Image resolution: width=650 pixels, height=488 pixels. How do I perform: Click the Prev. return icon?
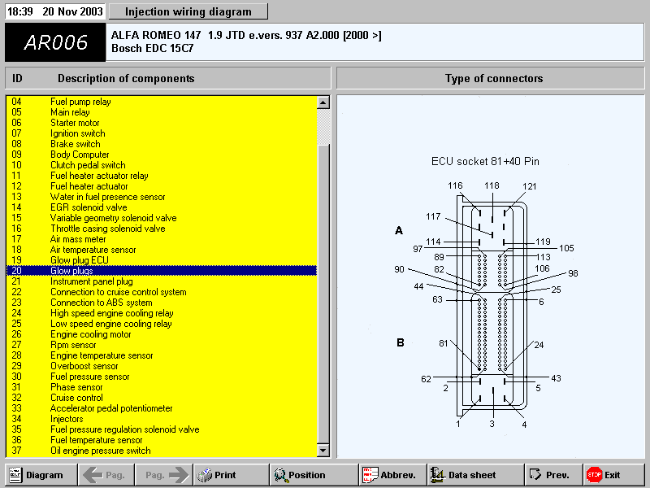(535, 475)
